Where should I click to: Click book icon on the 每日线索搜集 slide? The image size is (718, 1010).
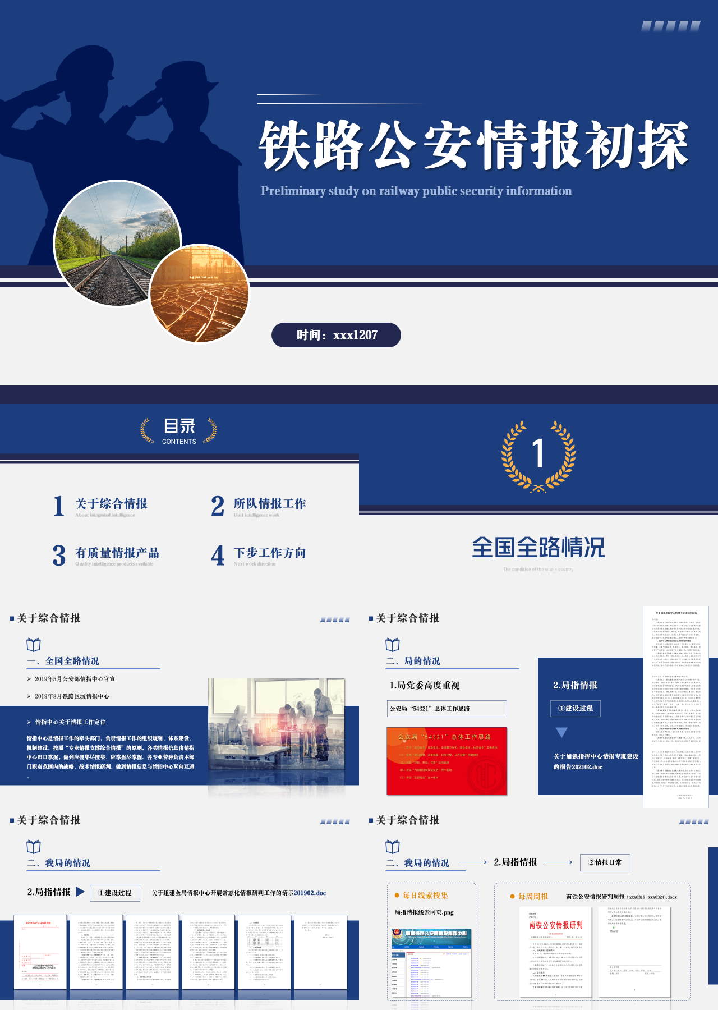tap(393, 846)
